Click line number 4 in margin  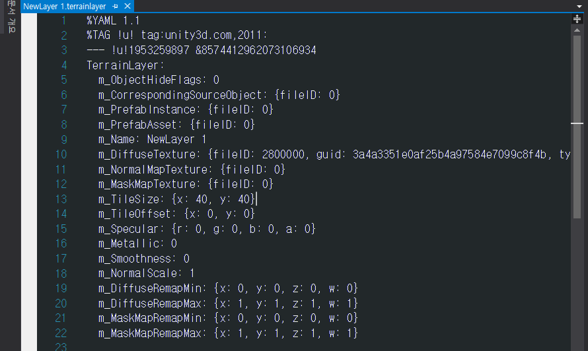[x=64, y=65]
